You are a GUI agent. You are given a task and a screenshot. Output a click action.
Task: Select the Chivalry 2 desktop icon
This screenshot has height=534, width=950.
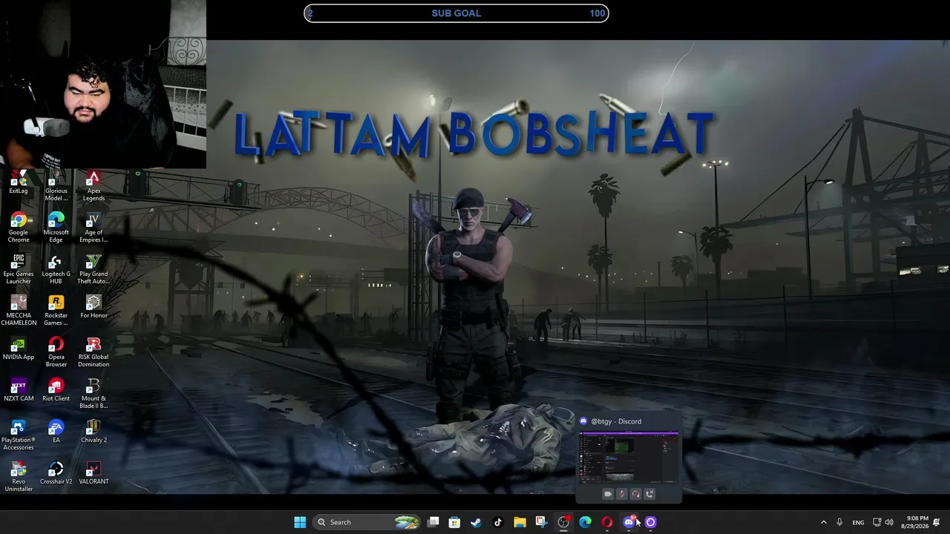click(x=94, y=432)
